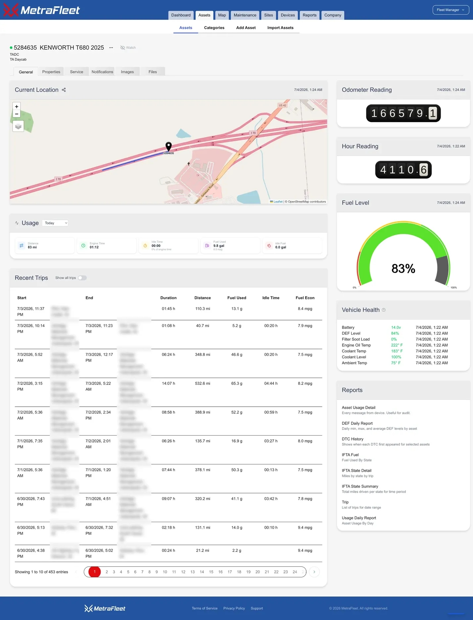
Task: Go to trips page 2
Action: coord(107,572)
